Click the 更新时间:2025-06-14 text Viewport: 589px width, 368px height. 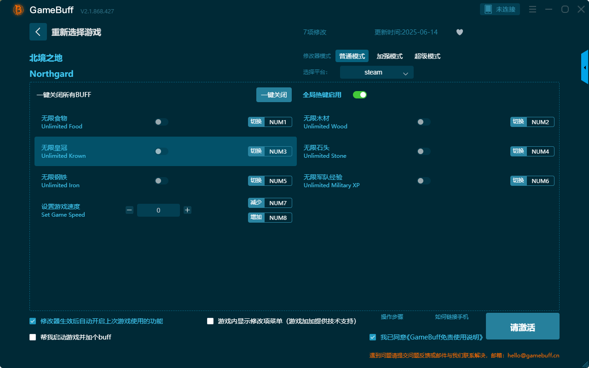tap(406, 32)
